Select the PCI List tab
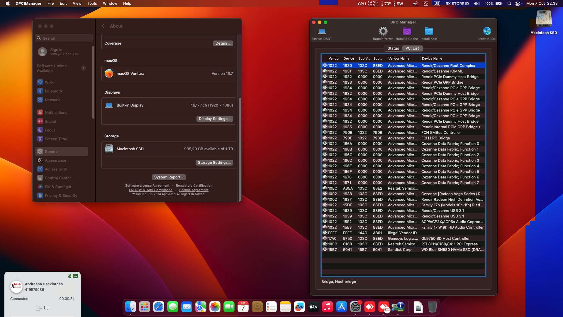 pos(412,48)
